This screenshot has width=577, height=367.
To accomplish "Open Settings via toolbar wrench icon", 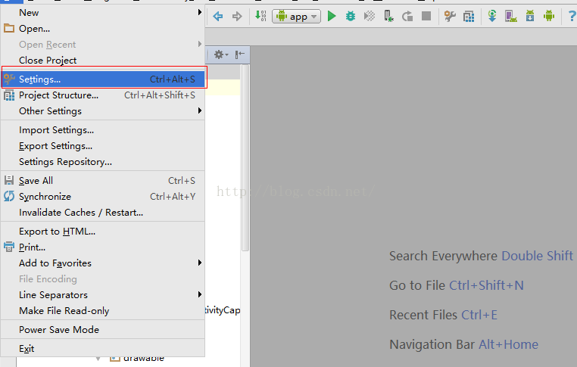I will tap(450, 16).
